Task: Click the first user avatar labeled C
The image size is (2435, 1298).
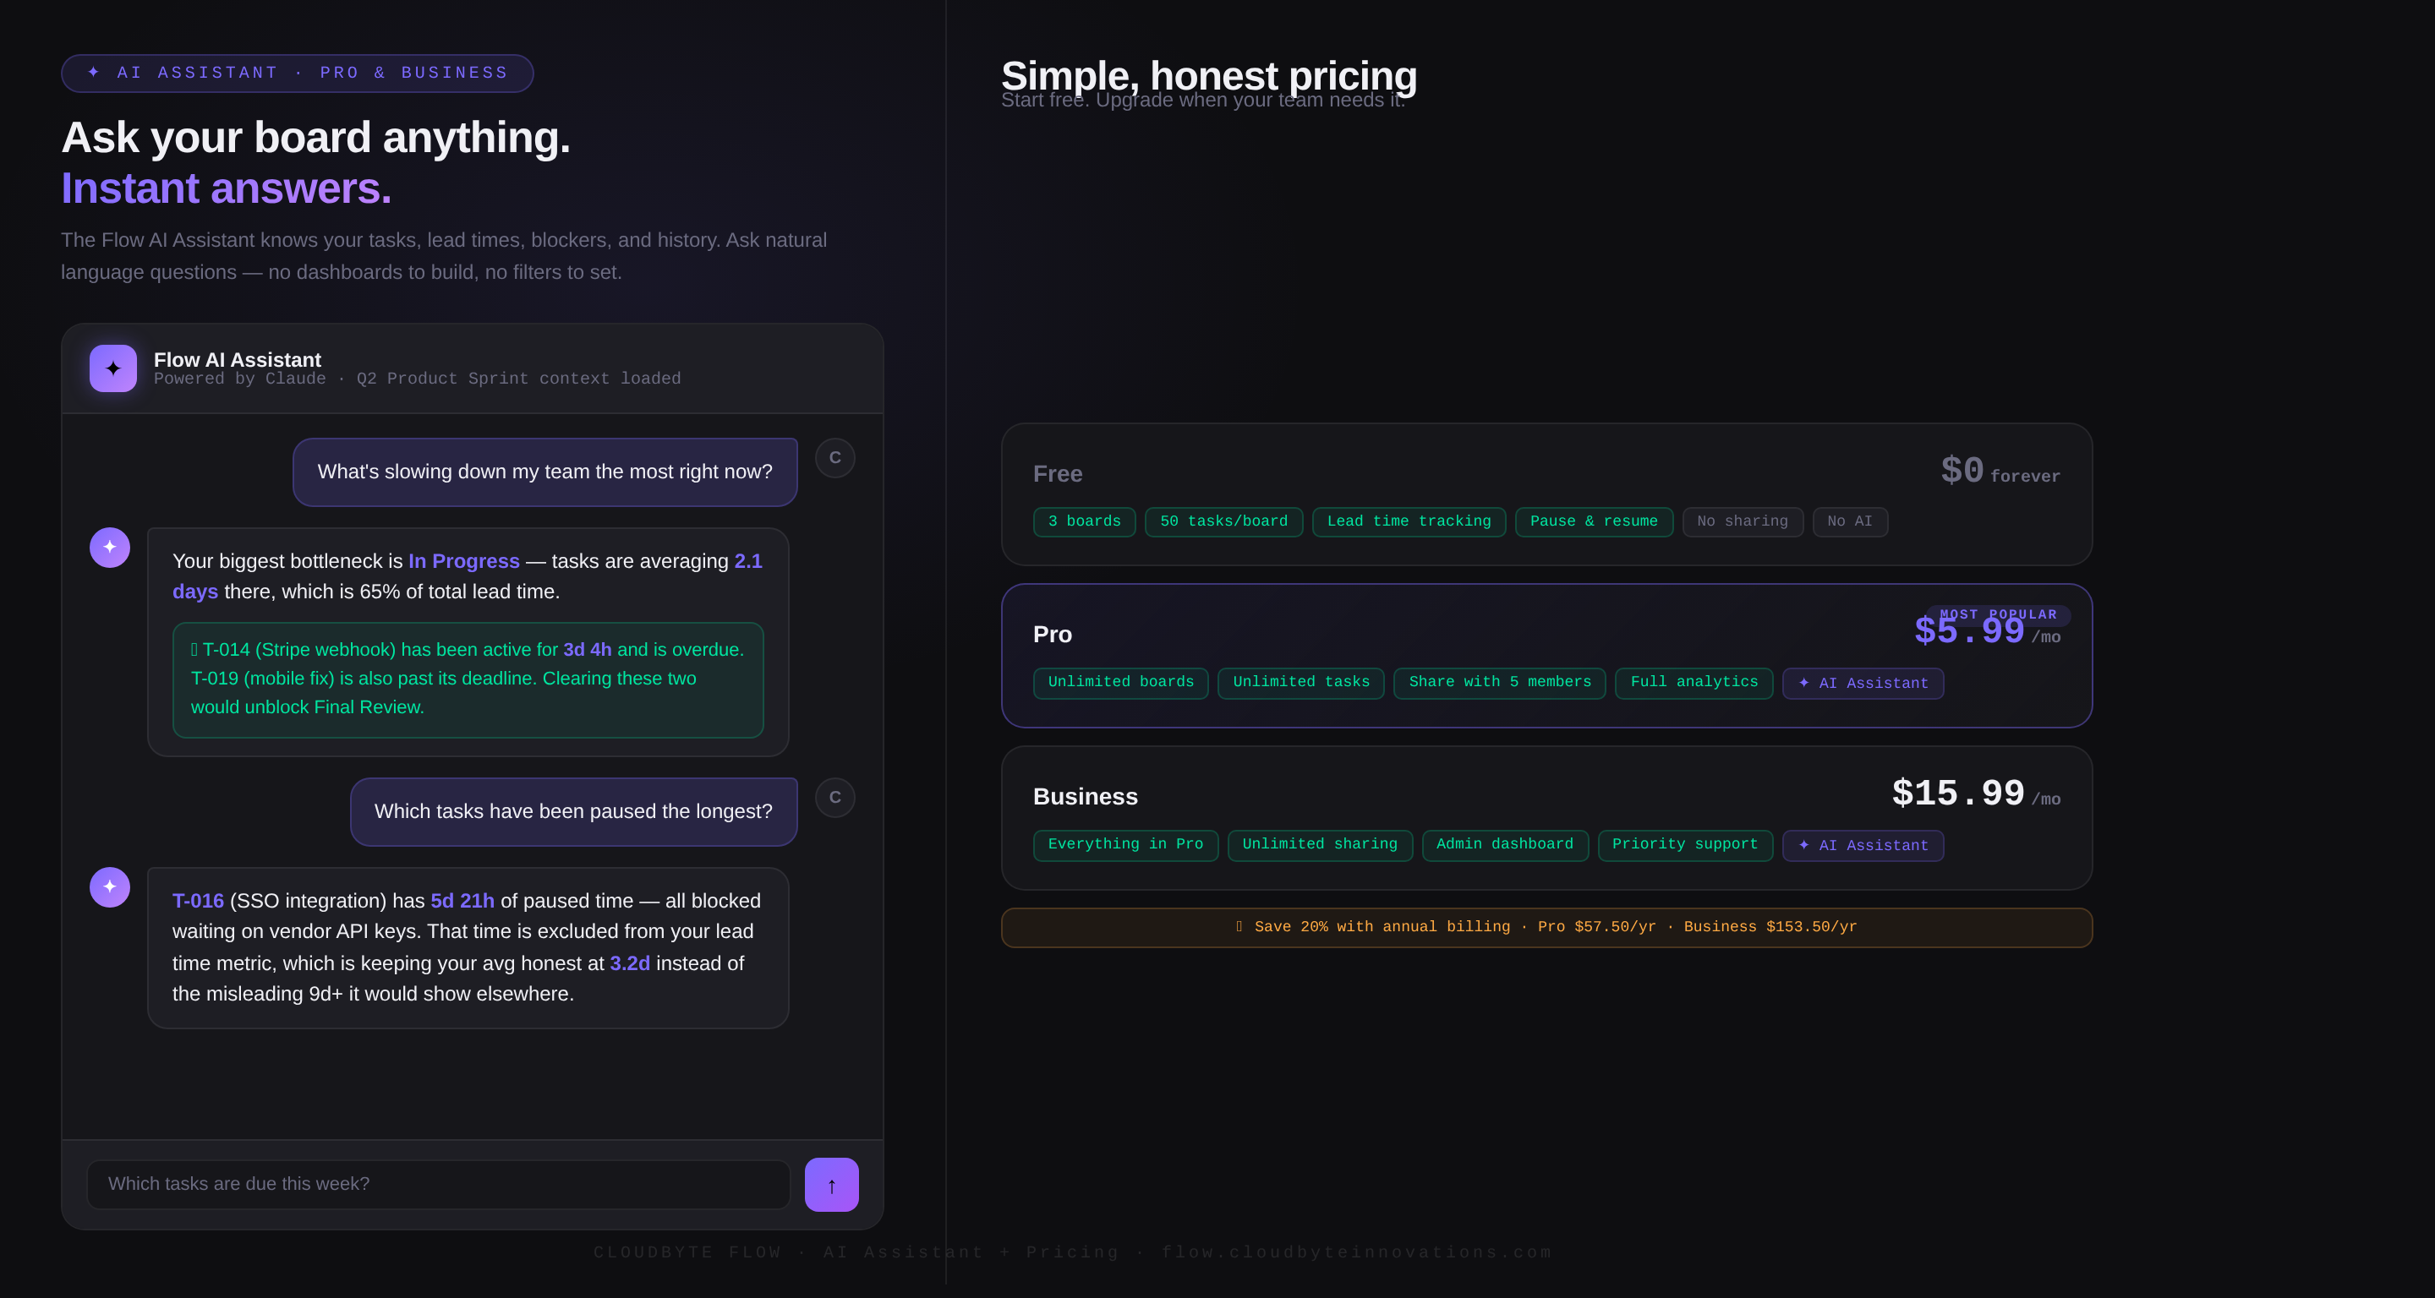Action: [x=835, y=458]
